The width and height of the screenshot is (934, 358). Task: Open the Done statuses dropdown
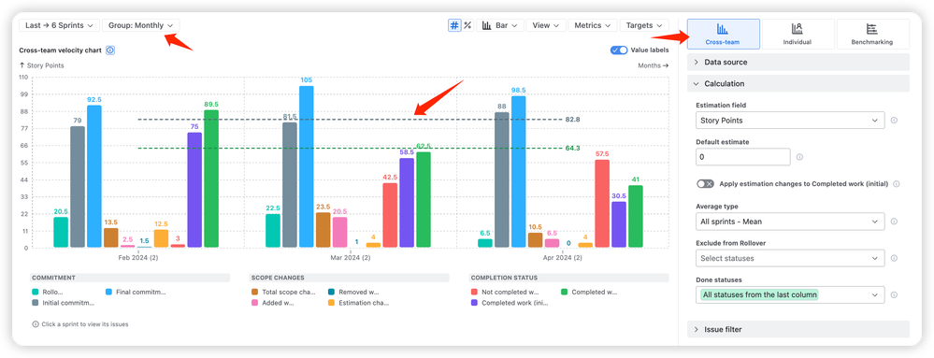[790, 294]
